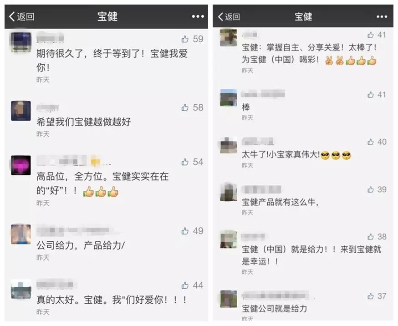Open avatar of the top left commenter
The height and width of the screenshot is (326, 398).
coord(21,42)
